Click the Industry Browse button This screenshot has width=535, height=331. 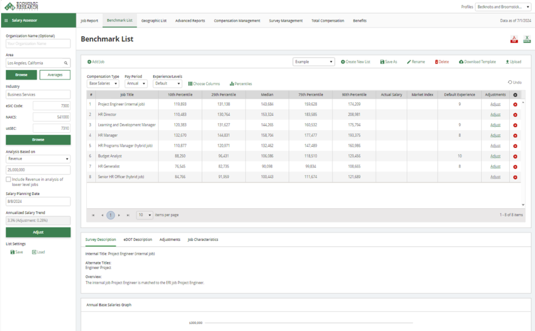click(38, 140)
